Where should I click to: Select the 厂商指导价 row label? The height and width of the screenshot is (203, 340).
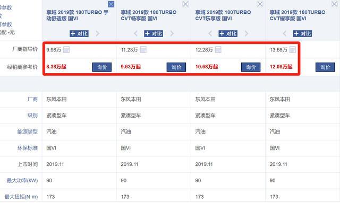click(x=25, y=49)
